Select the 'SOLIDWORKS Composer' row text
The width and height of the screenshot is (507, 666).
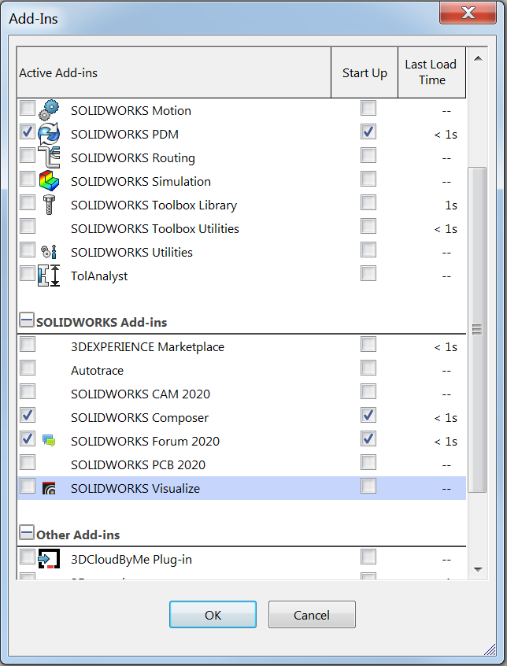pyautogui.click(x=139, y=418)
